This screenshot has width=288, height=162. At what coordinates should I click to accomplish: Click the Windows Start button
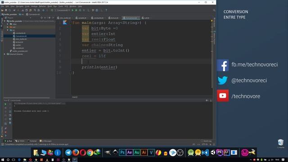pyautogui.click(x=3, y=160)
